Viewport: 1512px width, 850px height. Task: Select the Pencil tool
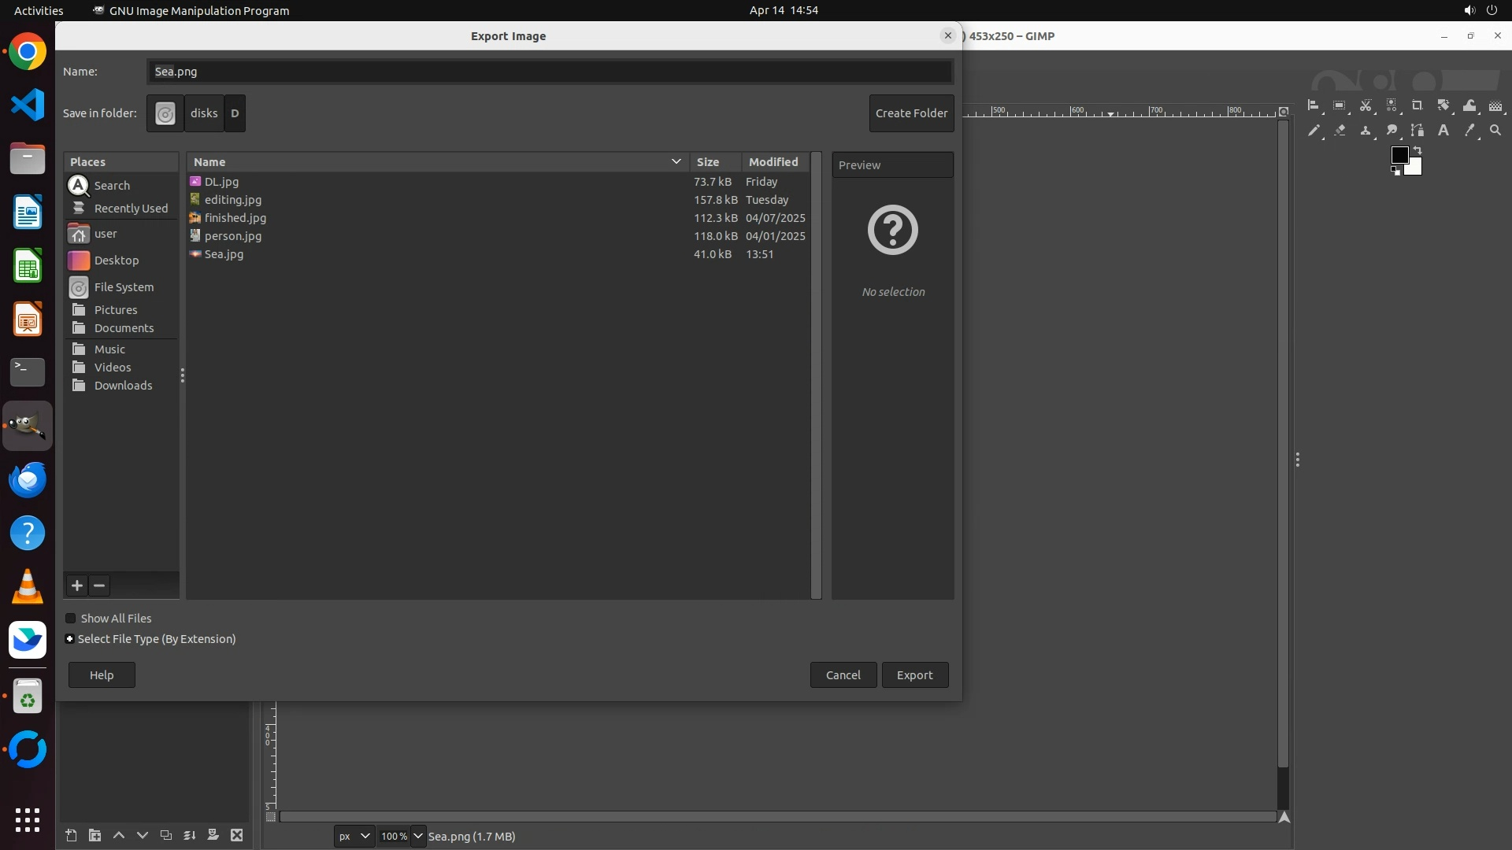(x=1314, y=131)
